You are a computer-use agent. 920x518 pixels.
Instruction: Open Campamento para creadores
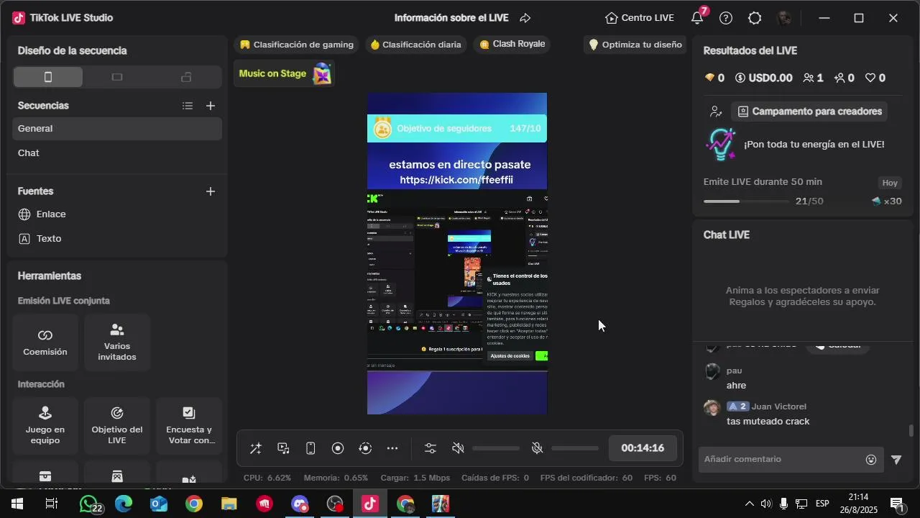point(809,112)
